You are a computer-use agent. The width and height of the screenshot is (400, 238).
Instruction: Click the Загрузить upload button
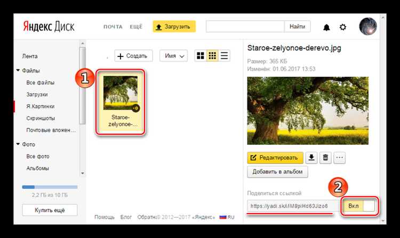[x=174, y=27]
